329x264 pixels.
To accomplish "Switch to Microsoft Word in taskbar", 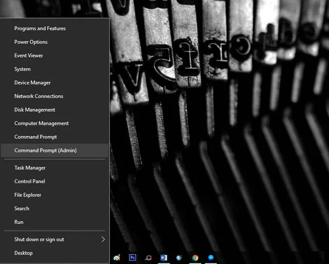I will click(163, 257).
